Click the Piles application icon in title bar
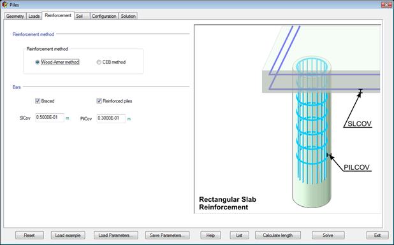The image size is (394, 245). click(4, 4)
